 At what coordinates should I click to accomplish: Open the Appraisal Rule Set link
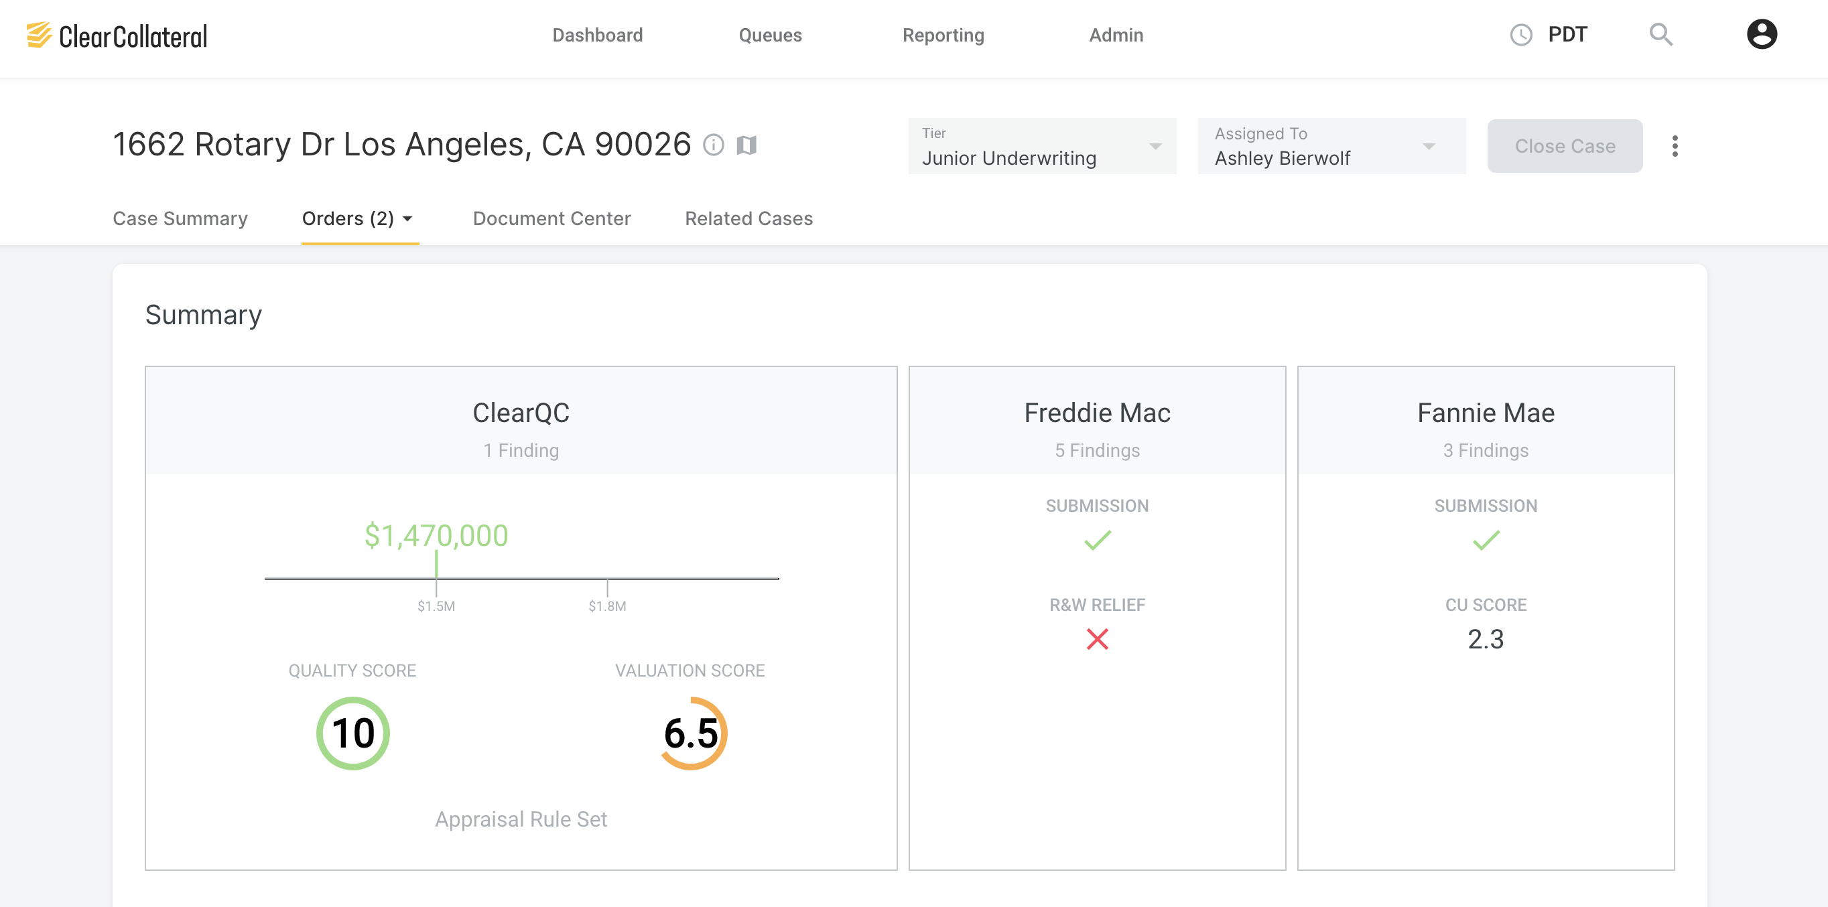(521, 819)
